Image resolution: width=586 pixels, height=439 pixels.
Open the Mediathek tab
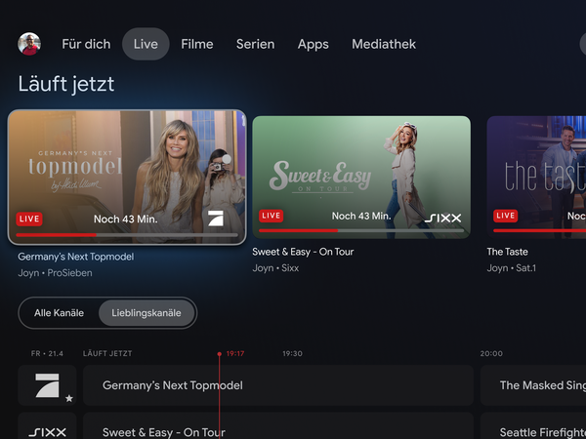[x=384, y=44]
